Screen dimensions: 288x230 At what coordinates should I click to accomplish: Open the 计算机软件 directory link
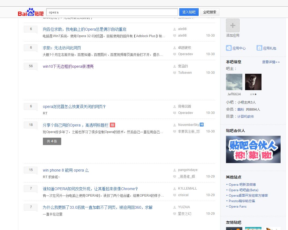point(246,116)
